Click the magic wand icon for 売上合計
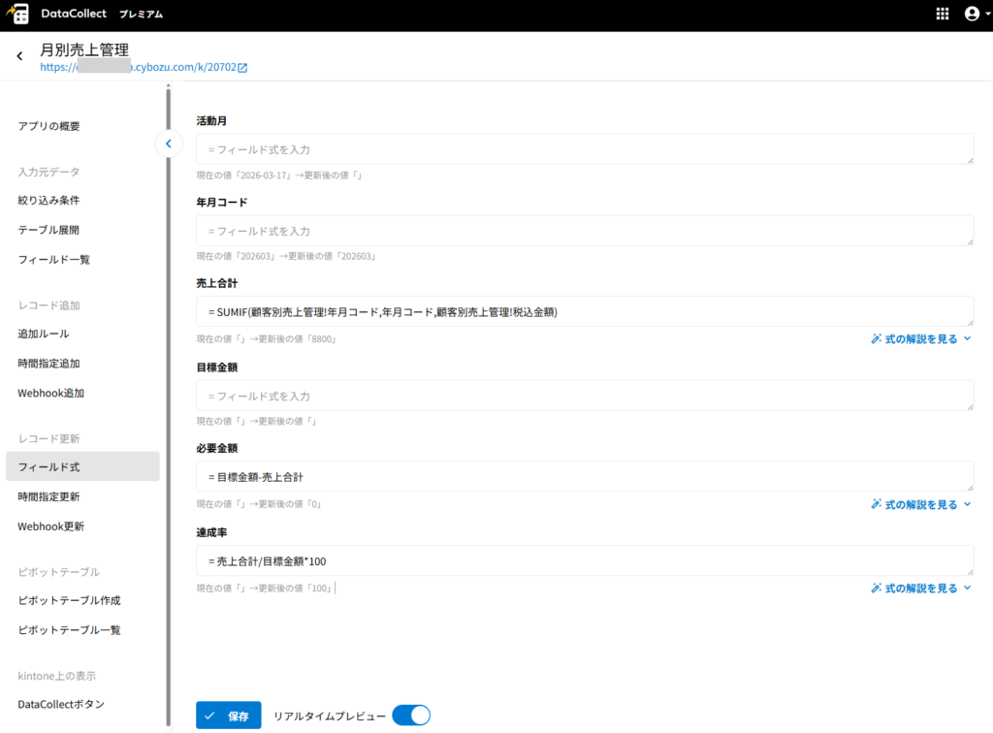The height and width of the screenshot is (733, 993). (x=876, y=339)
